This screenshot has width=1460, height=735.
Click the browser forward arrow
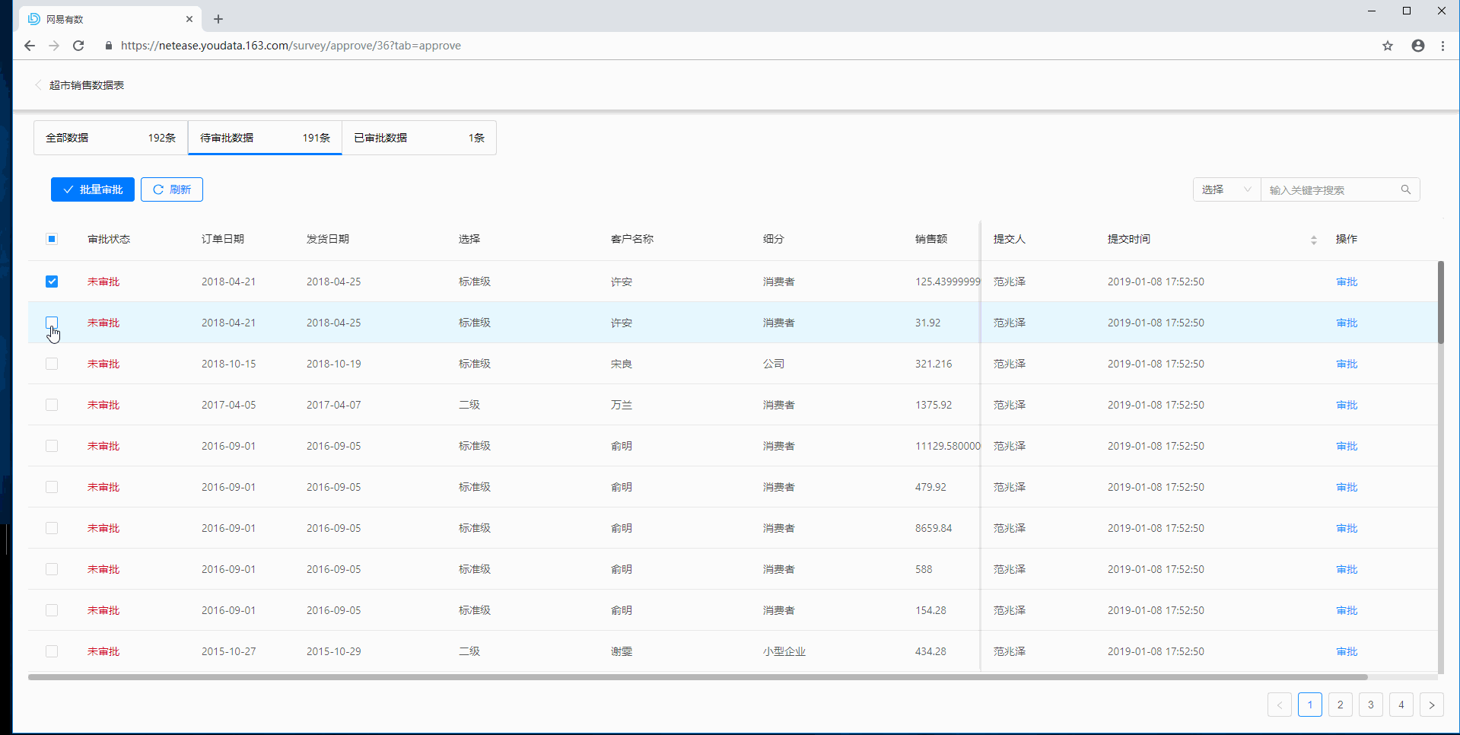(x=54, y=46)
